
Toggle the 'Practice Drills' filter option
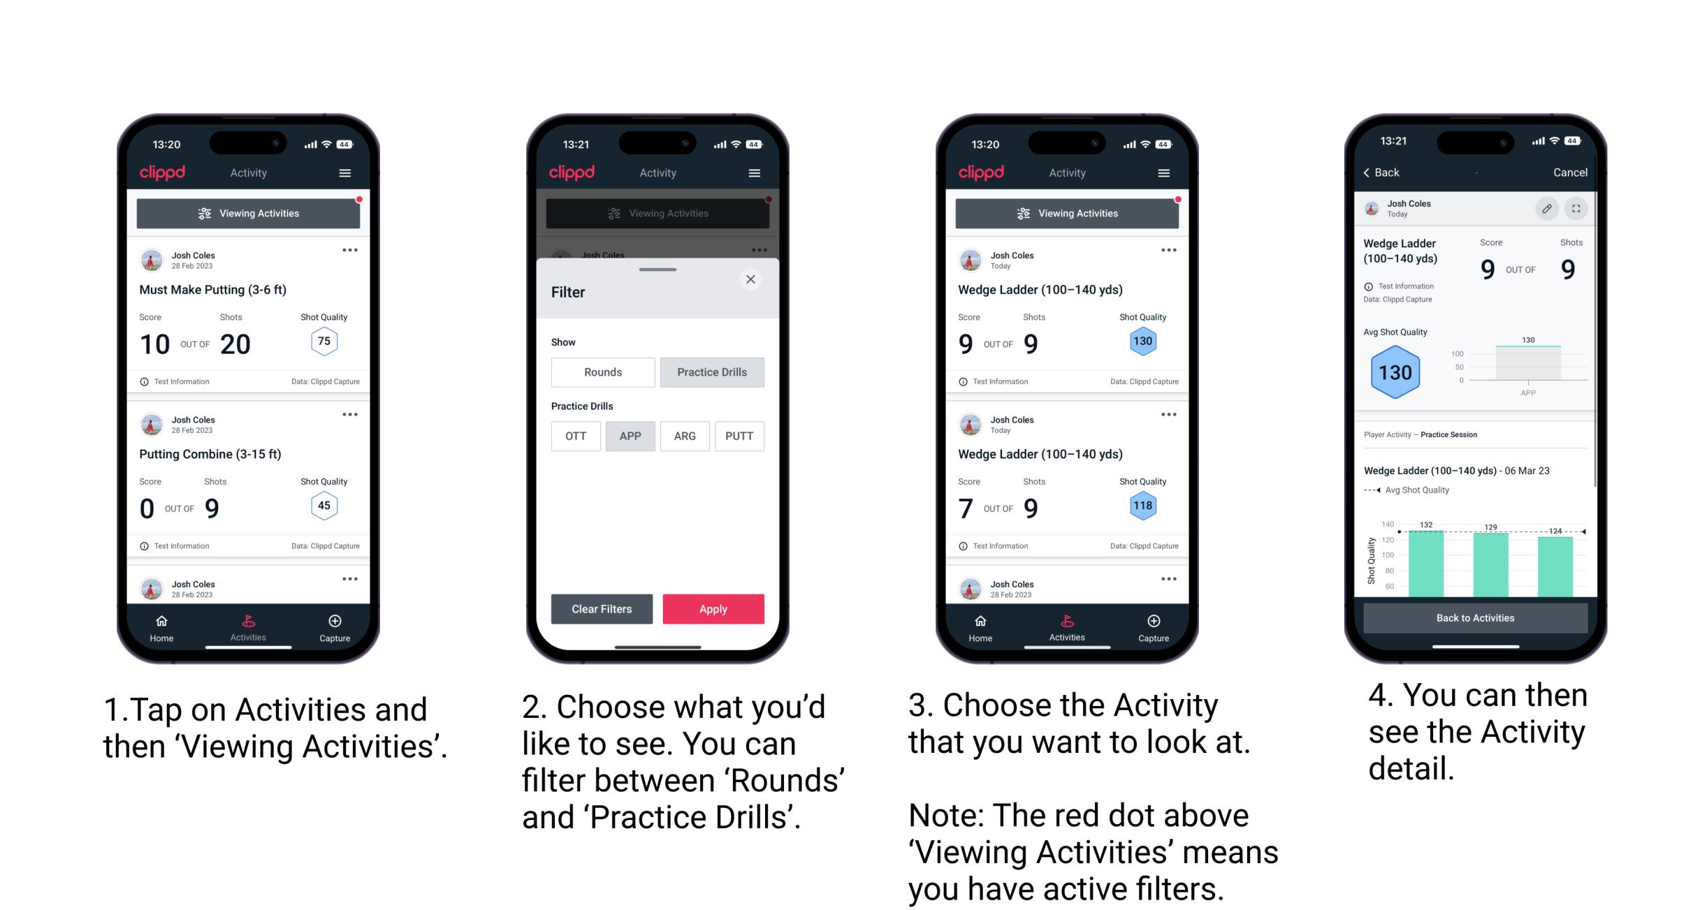[712, 371]
